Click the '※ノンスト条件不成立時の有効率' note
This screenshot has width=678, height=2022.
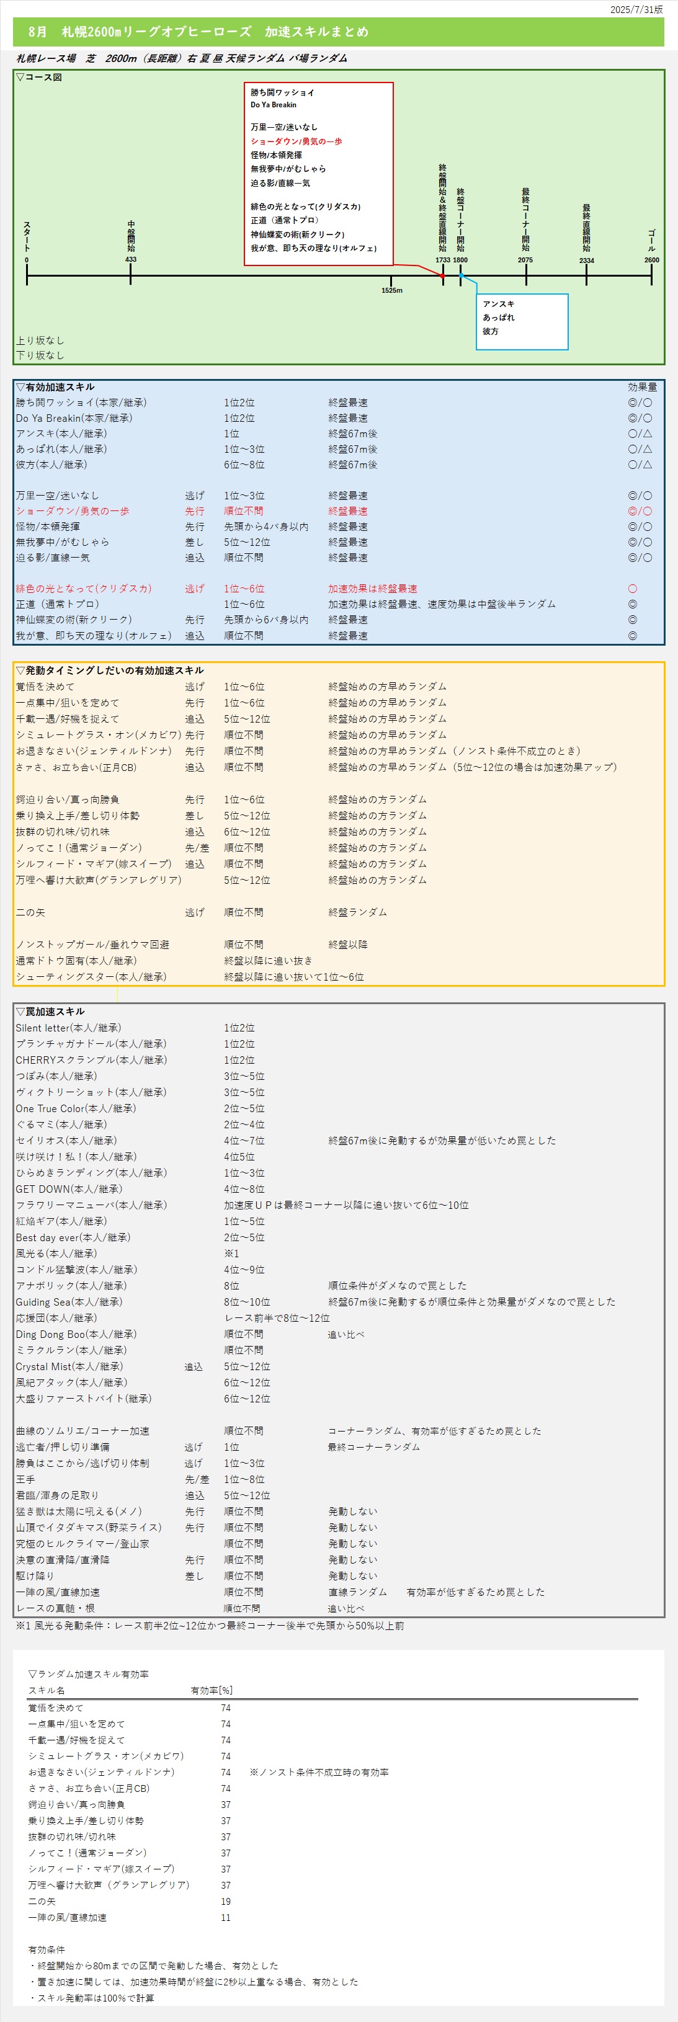click(319, 1773)
